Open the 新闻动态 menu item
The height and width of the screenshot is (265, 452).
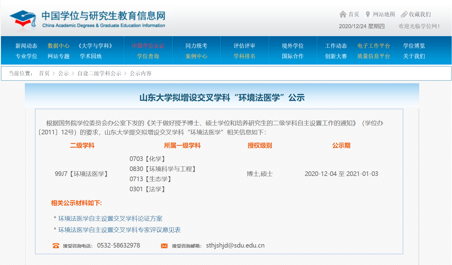tap(26, 46)
